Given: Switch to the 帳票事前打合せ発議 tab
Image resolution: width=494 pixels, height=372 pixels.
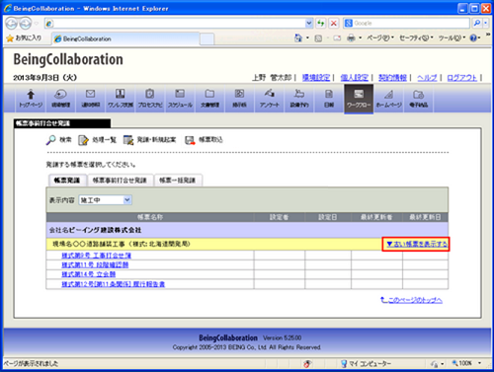Looking at the screenshot, I should point(120,181).
